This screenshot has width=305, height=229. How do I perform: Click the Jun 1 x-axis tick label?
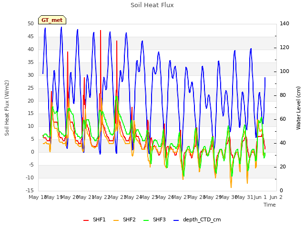tap(260, 197)
